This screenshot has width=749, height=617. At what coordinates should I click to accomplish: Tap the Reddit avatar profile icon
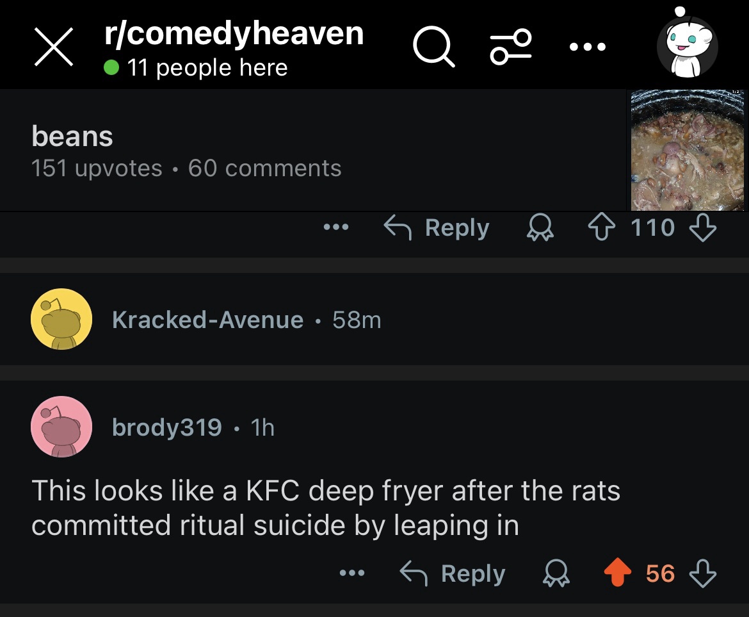coord(687,46)
